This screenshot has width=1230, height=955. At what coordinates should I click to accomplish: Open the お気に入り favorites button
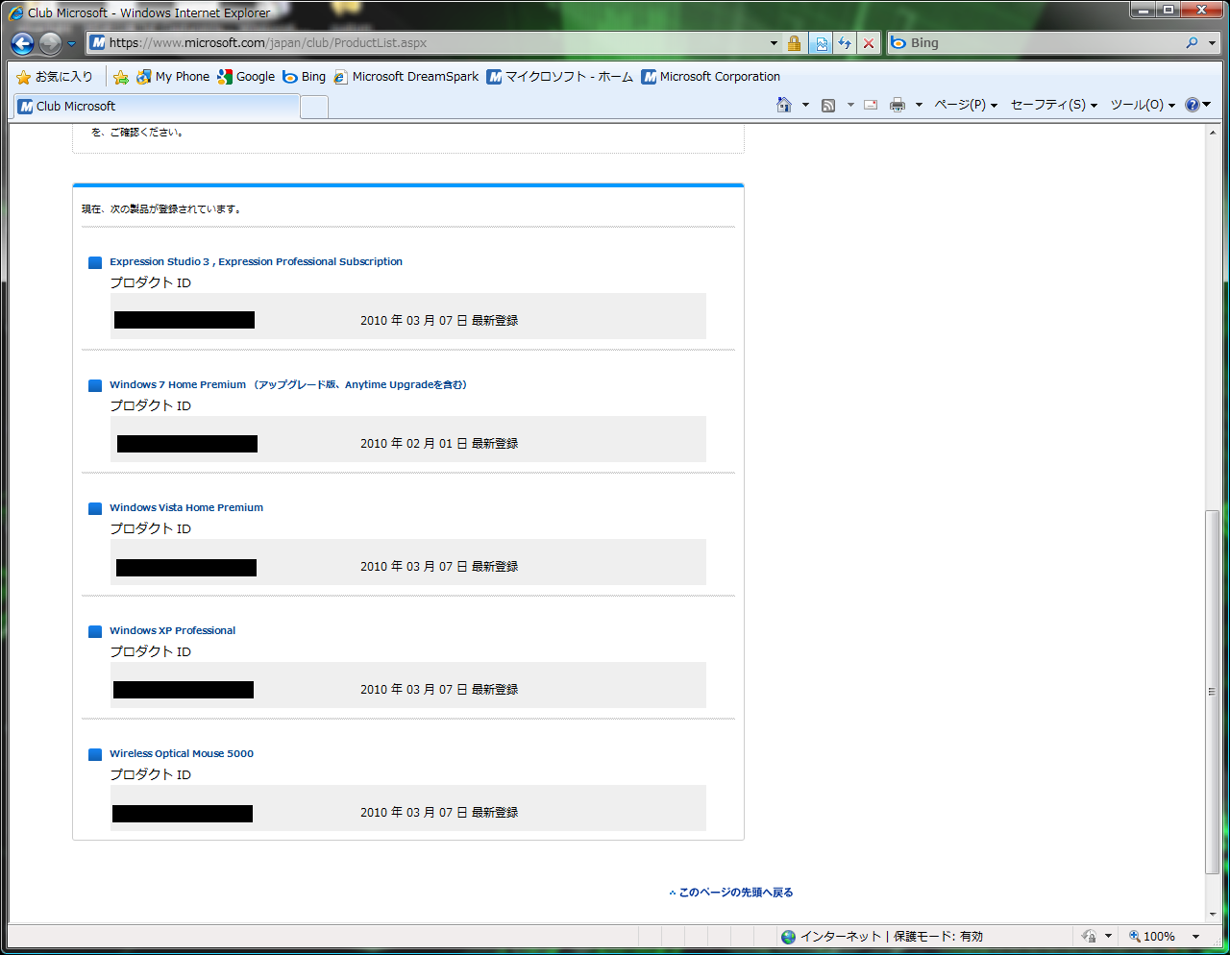pyautogui.click(x=55, y=77)
